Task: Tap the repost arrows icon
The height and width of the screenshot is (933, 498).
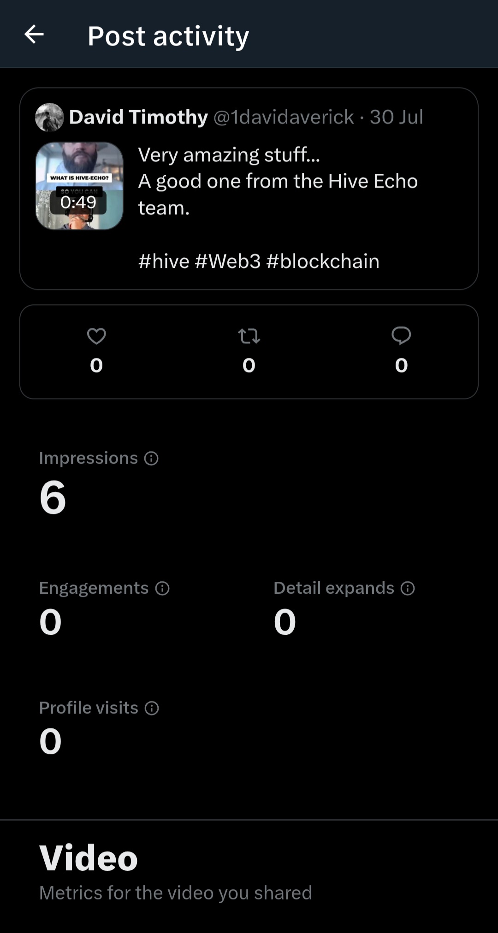Action: pos(249,336)
